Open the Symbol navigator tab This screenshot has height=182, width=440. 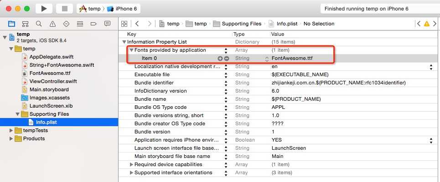coord(25,24)
